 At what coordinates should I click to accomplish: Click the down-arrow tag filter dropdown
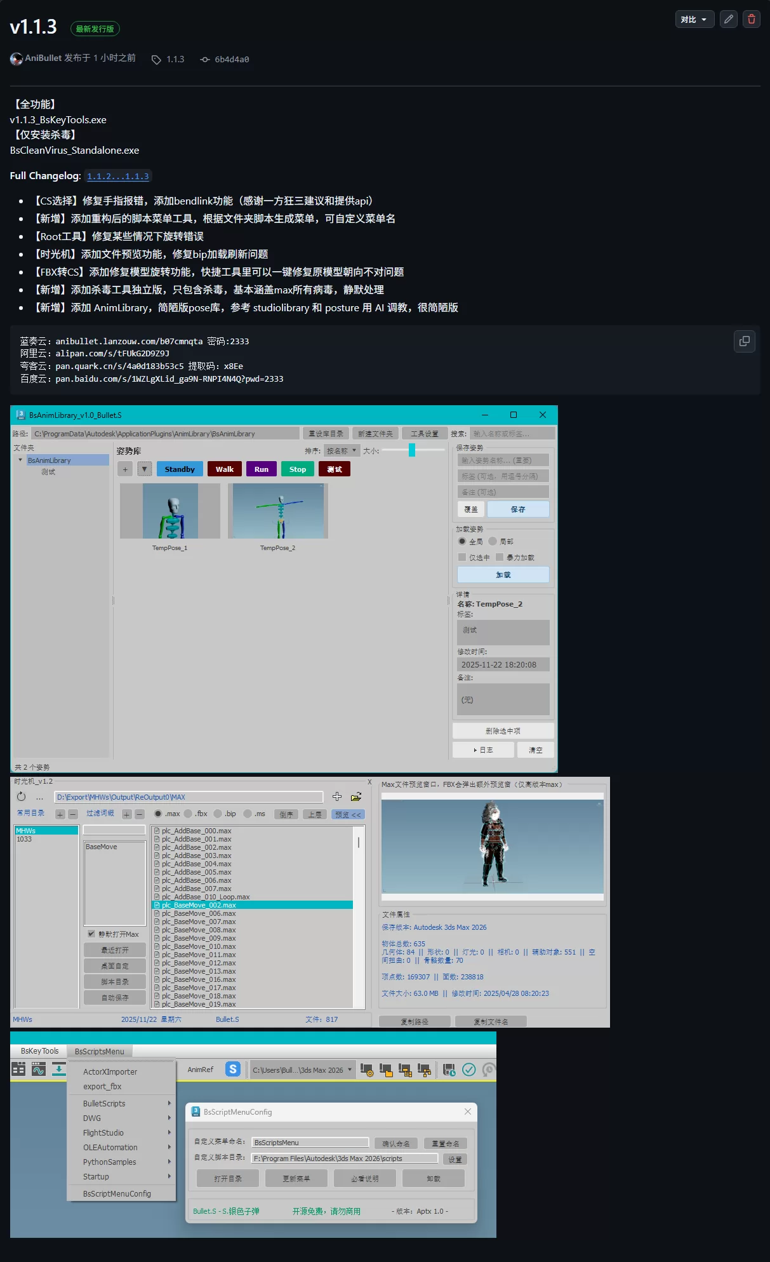pos(145,469)
